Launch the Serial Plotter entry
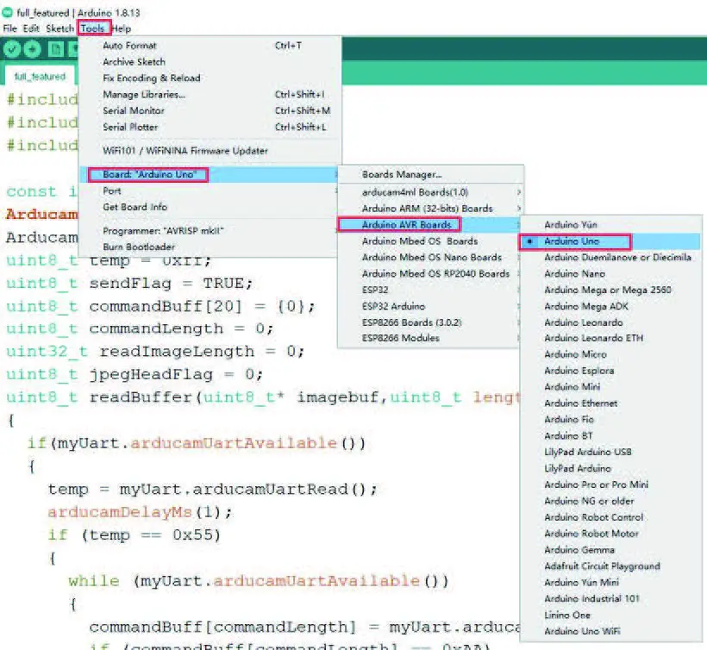 [210, 127]
